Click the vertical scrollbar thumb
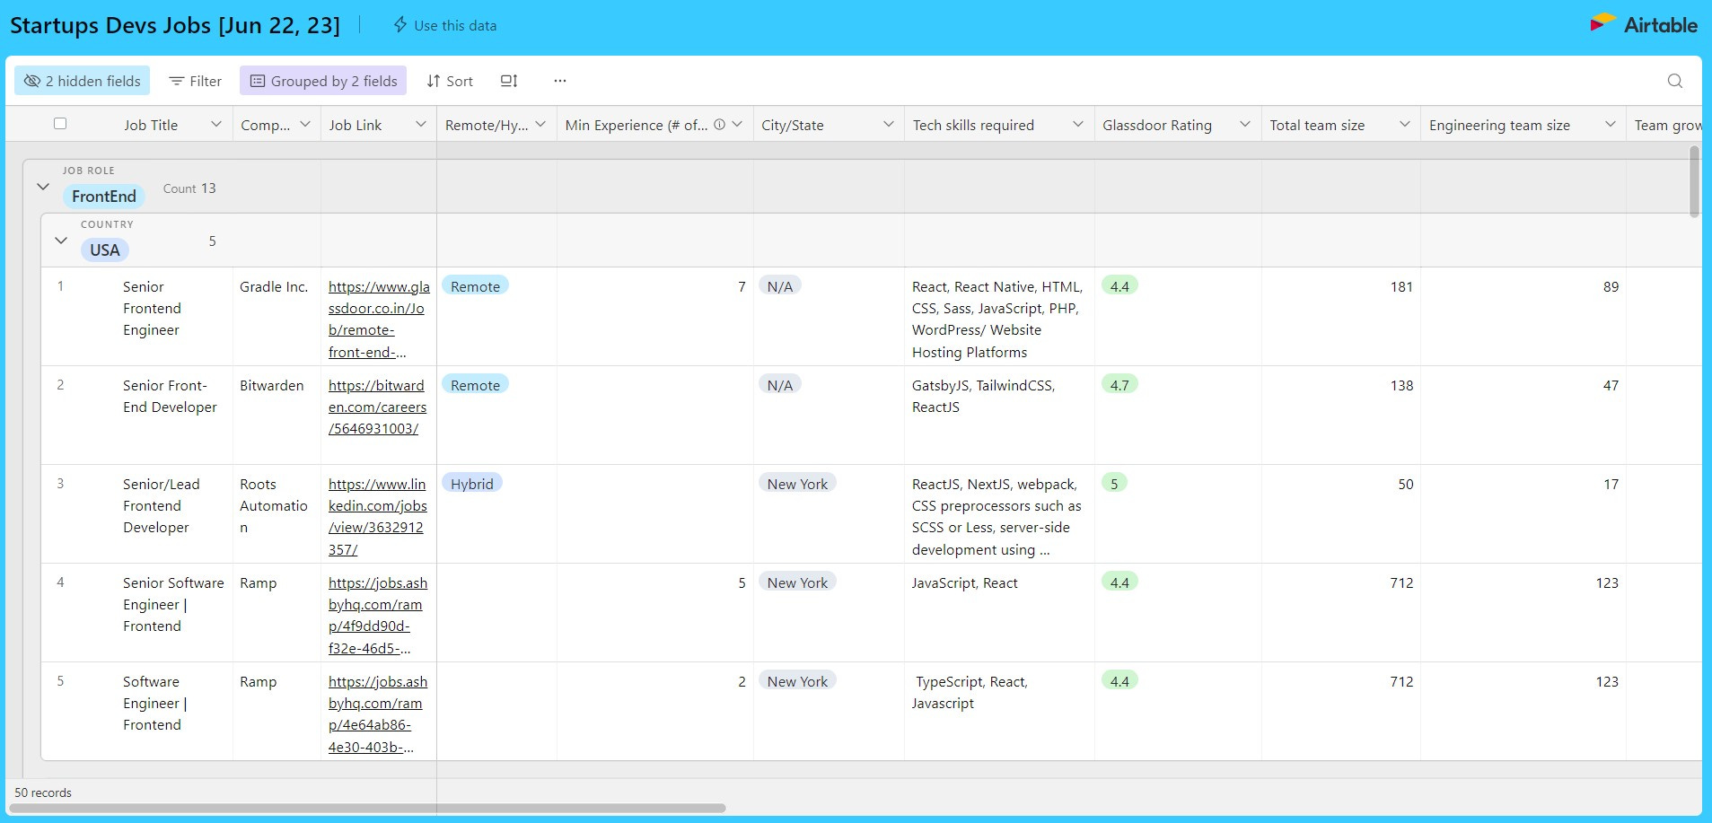 (x=1694, y=182)
